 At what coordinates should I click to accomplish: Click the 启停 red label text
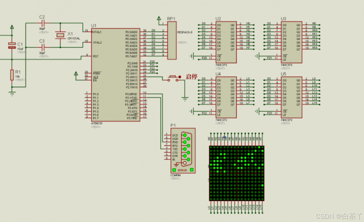coord(191,76)
